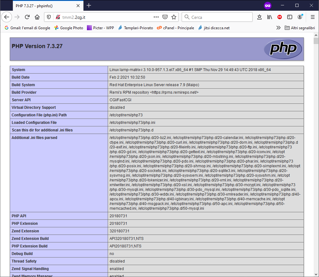
Task: Open Picter - WPP bookmark
Action: 100,28
